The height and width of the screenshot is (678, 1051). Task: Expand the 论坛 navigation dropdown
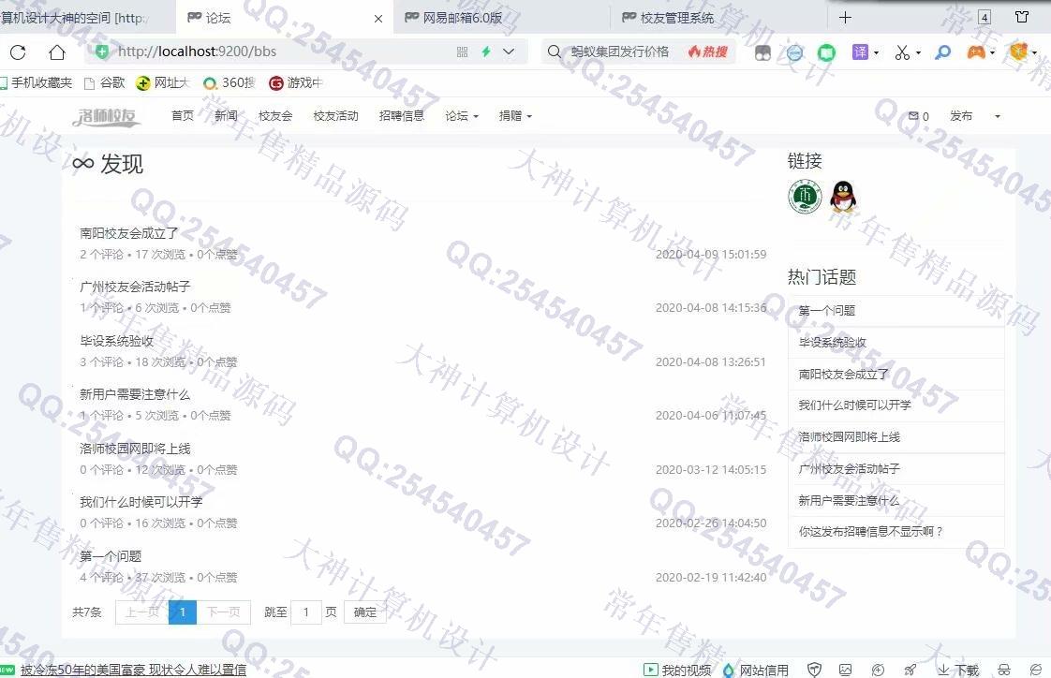pos(461,116)
